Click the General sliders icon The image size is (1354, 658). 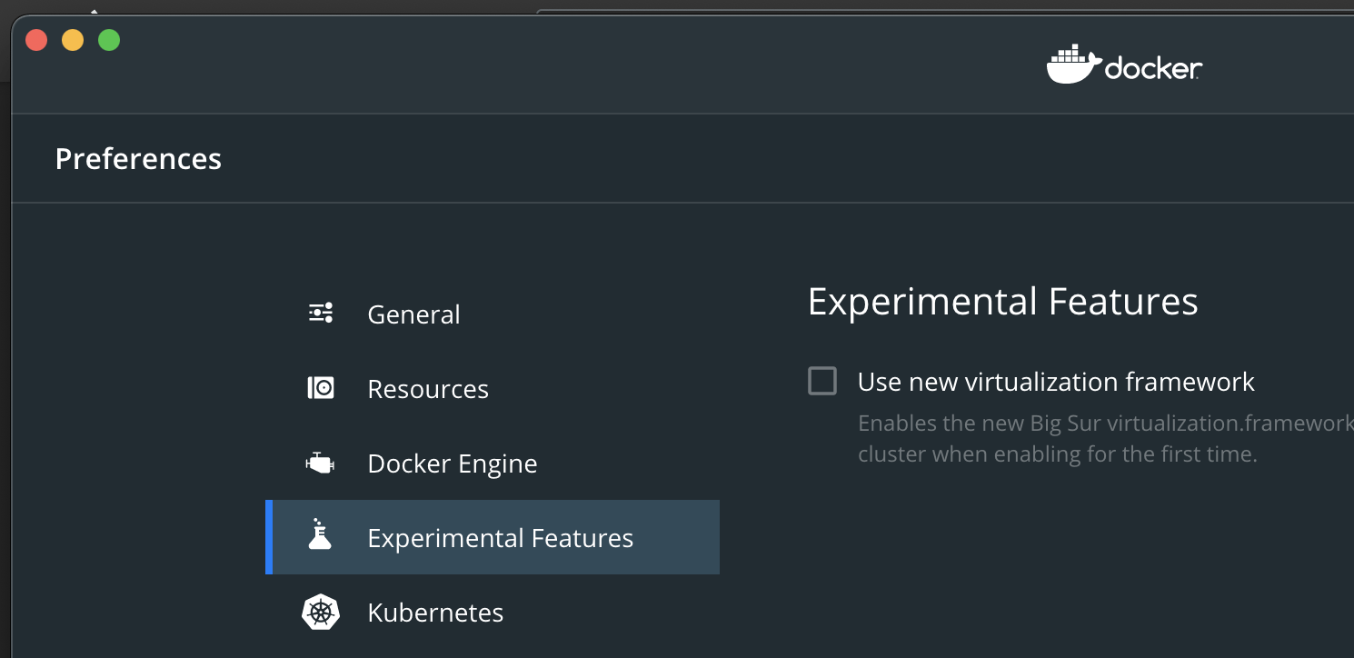coord(321,314)
